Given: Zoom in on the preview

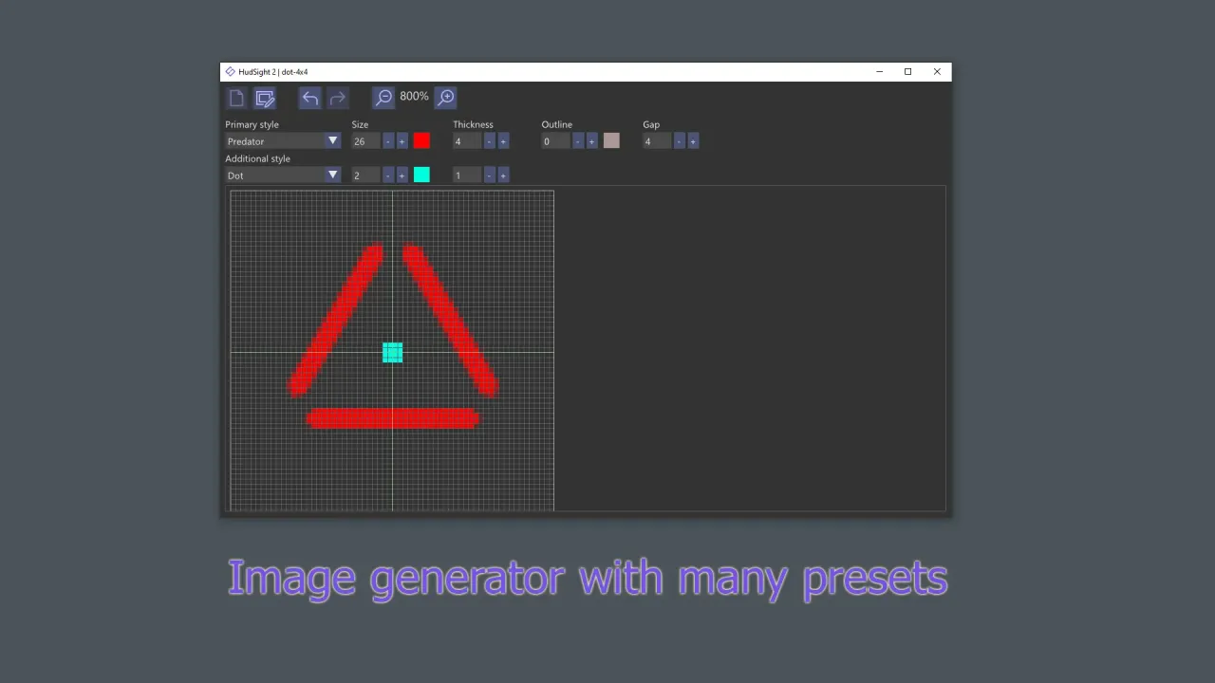Looking at the screenshot, I should [445, 97].
